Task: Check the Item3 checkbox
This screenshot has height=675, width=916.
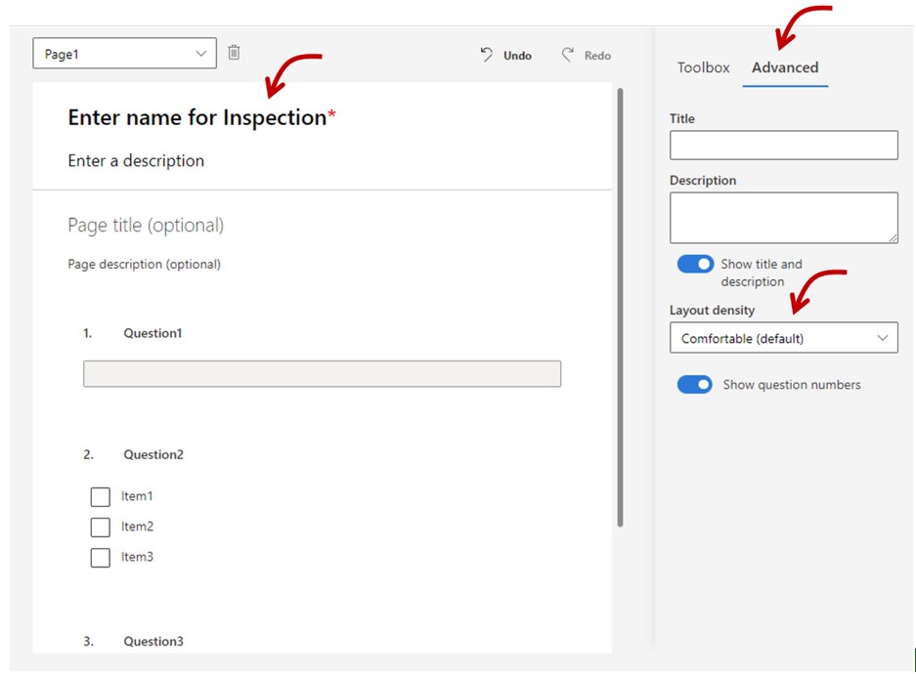Action: (x=100, y=557)
